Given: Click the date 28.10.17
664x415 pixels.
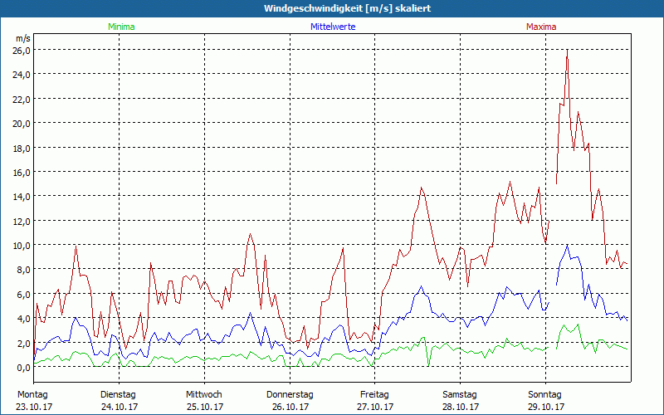Looking at the screenshot, I should 461,407.
